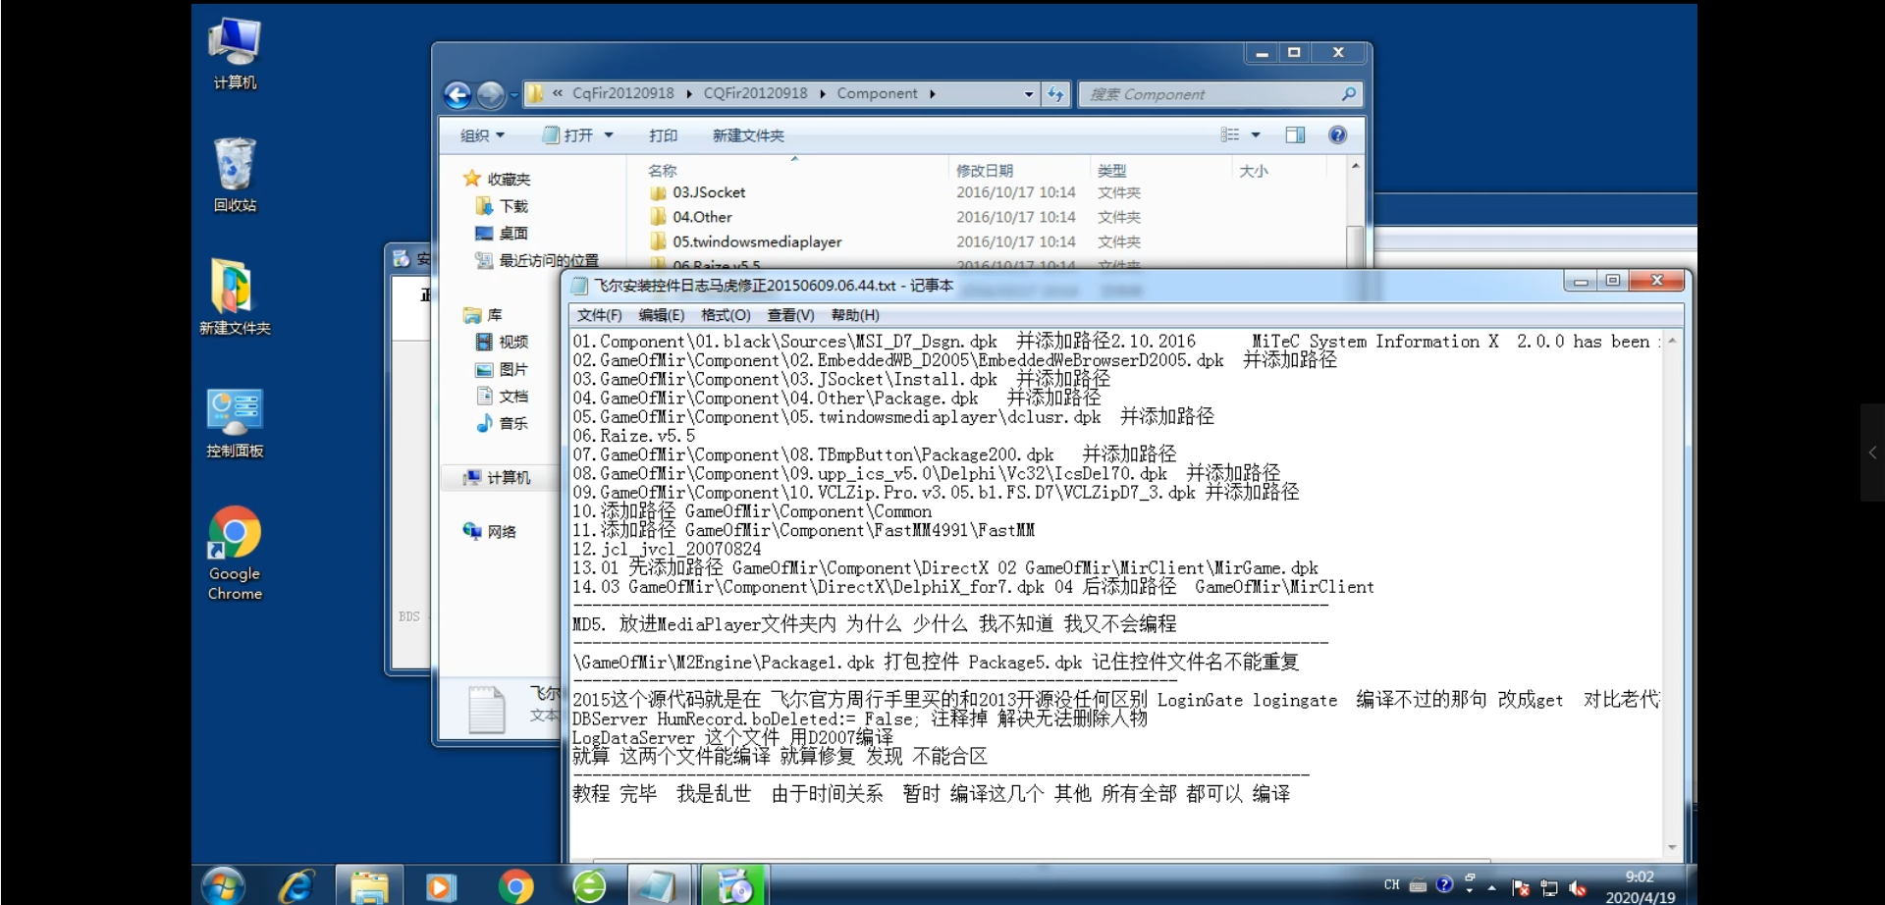Select 音乐 library in navigation pane
The image size is (1885, 905).
502,423
